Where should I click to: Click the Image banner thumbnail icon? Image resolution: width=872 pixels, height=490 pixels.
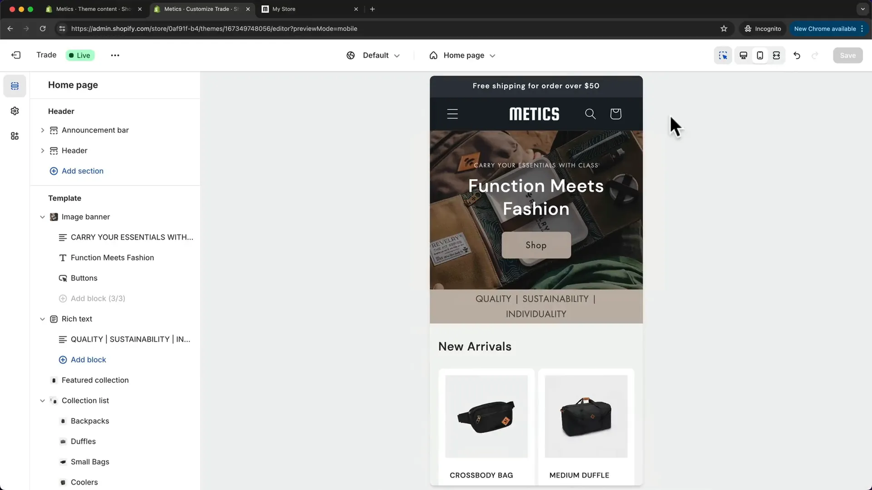coord(53,217)
